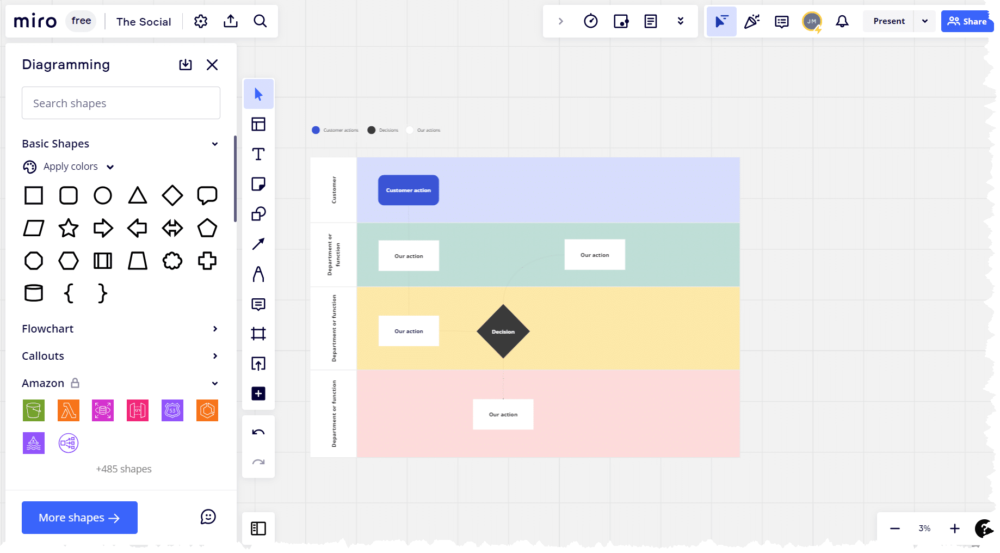
Task: Expand the Callouts shapes category
Action: pos(215,356)
